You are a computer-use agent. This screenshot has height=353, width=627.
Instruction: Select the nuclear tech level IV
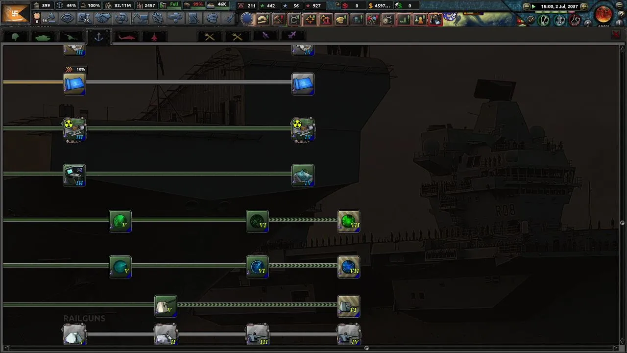click(x=303, y=130)
